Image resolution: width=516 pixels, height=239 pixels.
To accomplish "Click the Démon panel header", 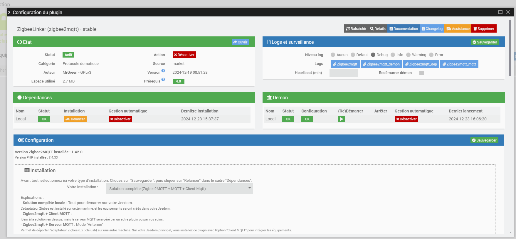I will (x=384, y=97).
